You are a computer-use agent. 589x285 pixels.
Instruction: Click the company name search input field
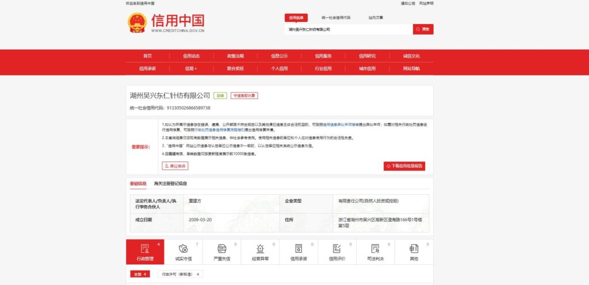click(348, 29)
